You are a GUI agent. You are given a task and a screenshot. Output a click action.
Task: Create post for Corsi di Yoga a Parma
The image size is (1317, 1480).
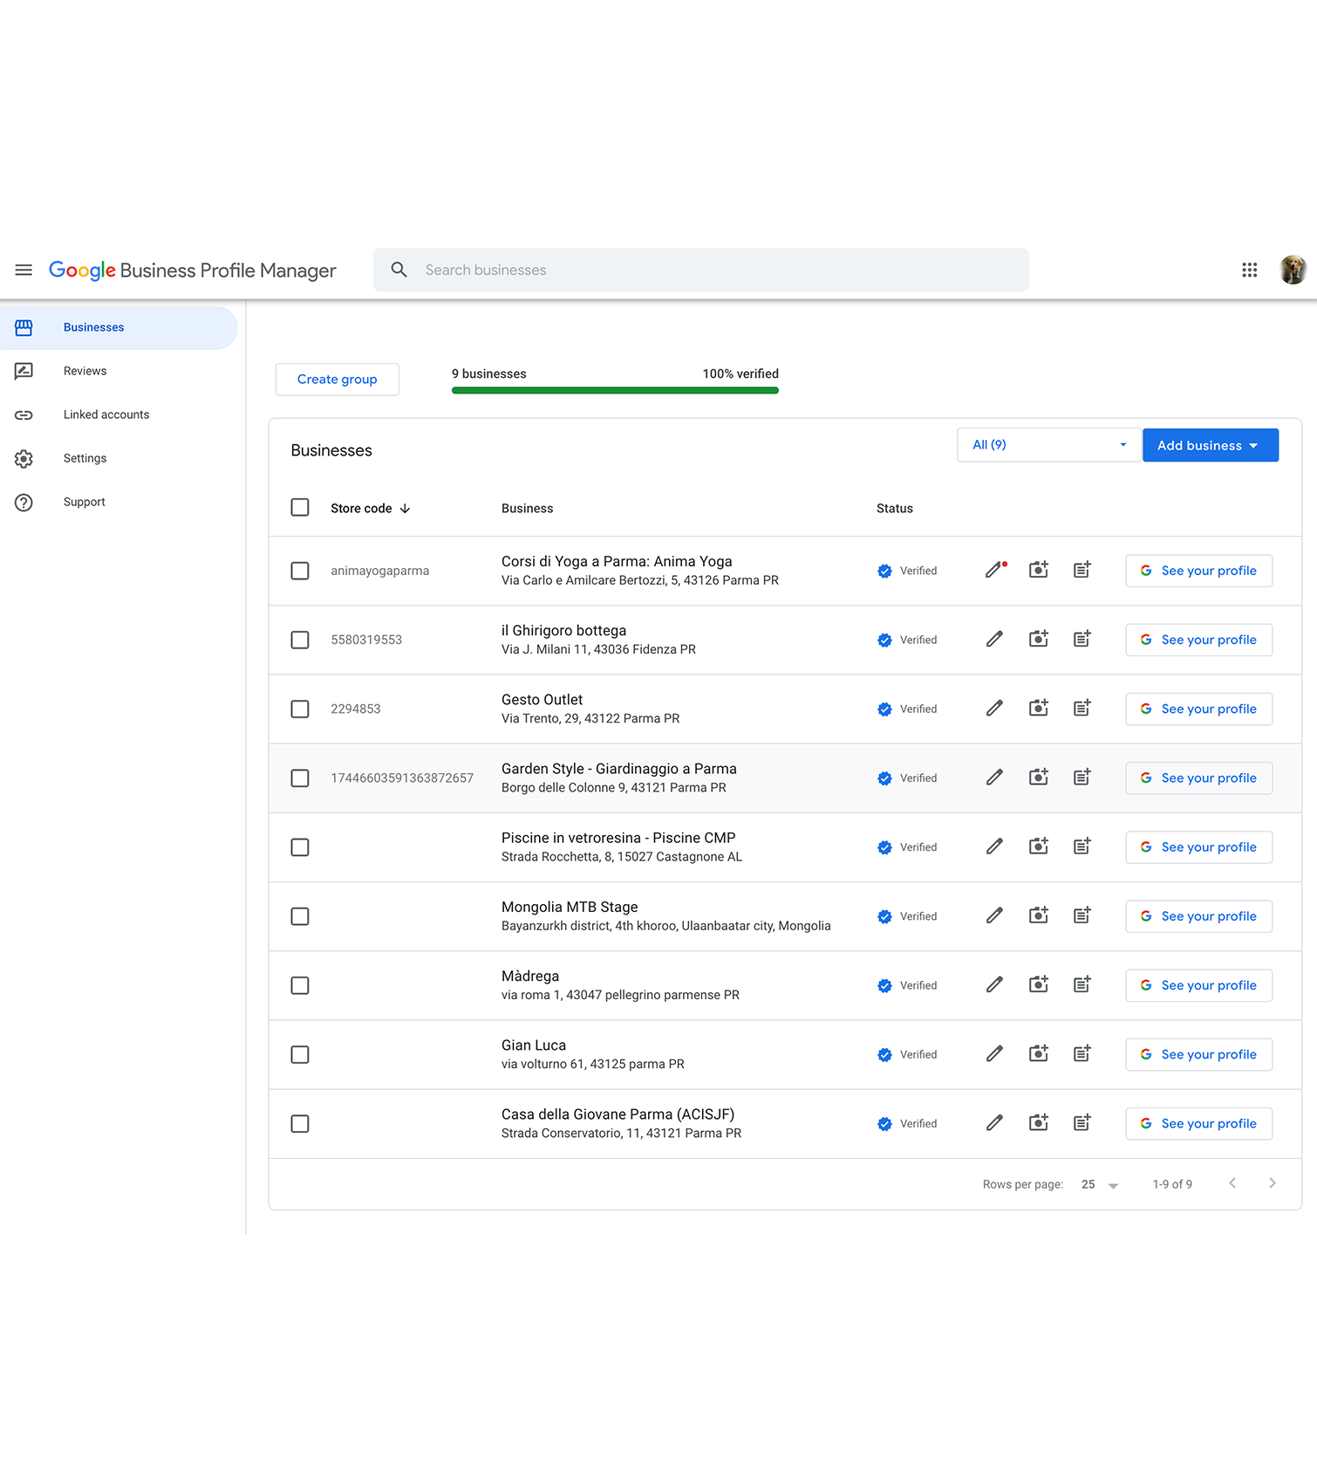1082,571
